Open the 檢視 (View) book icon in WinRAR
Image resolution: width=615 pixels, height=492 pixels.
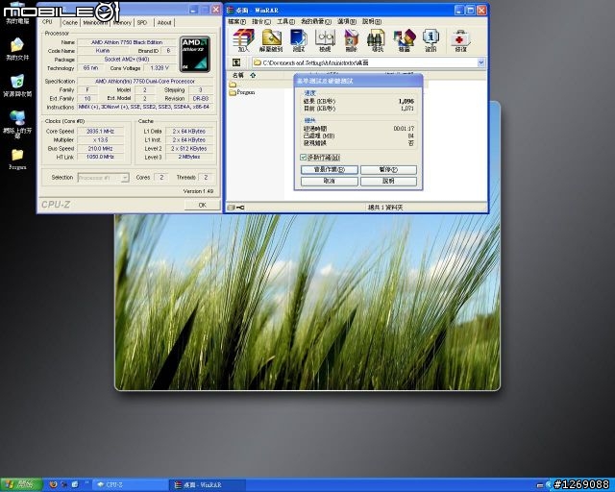pos(325,40)
